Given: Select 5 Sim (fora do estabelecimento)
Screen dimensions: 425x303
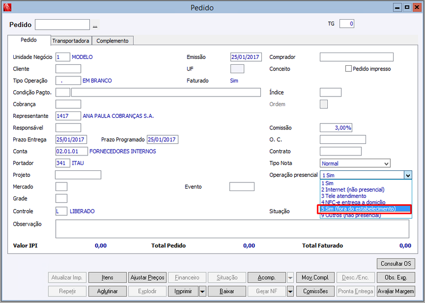Looking at the screenshot, I should click(x=365, y=209).
